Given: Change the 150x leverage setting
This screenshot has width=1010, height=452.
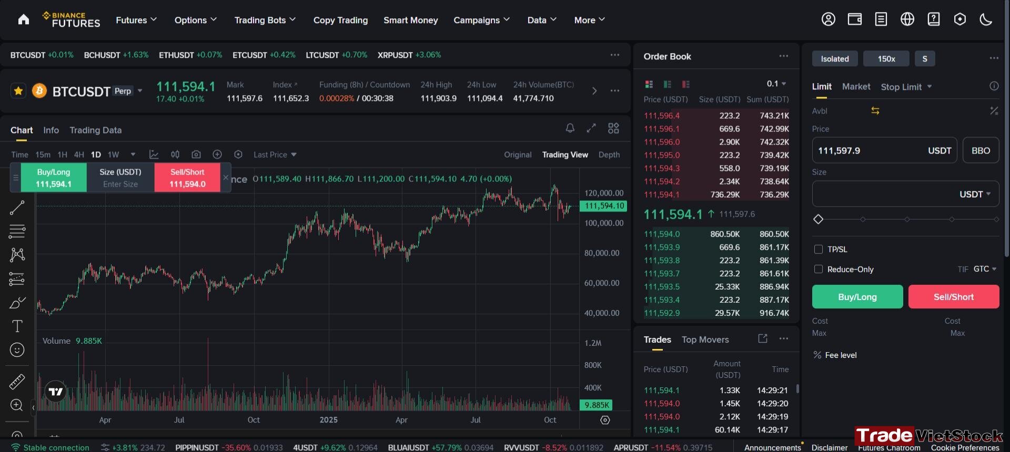Looking at the screenshot, I should click(x=886, y=59).
